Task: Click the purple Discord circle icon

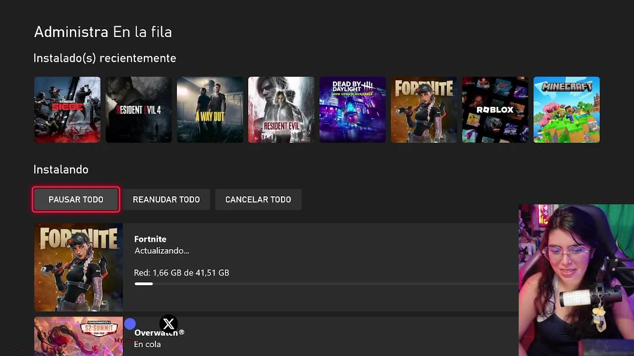Action: [x=130, y=324]
